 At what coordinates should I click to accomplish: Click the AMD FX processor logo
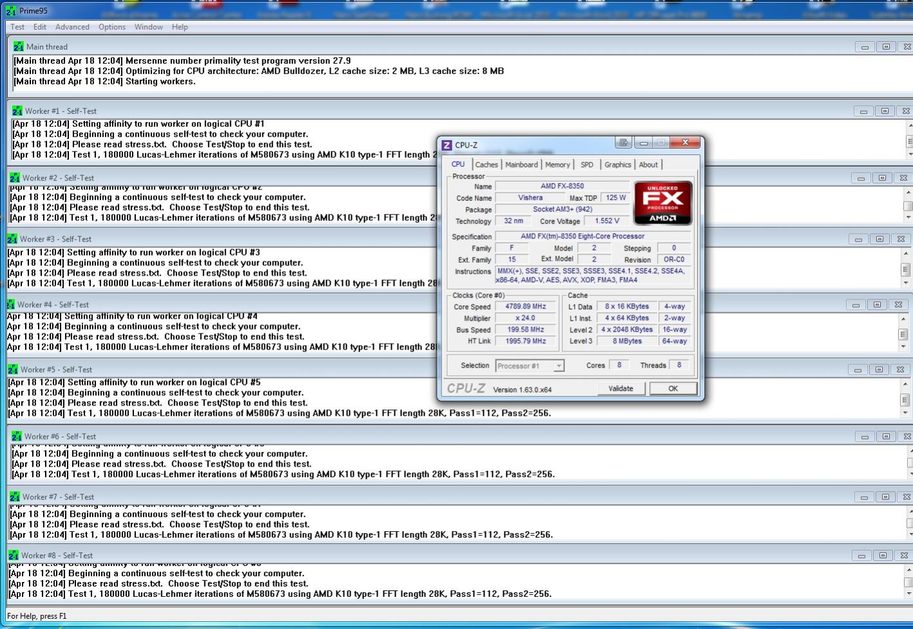point(663,202)
